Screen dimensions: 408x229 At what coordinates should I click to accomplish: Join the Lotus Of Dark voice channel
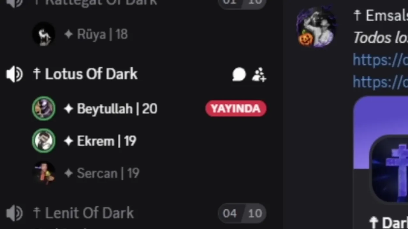91,74
